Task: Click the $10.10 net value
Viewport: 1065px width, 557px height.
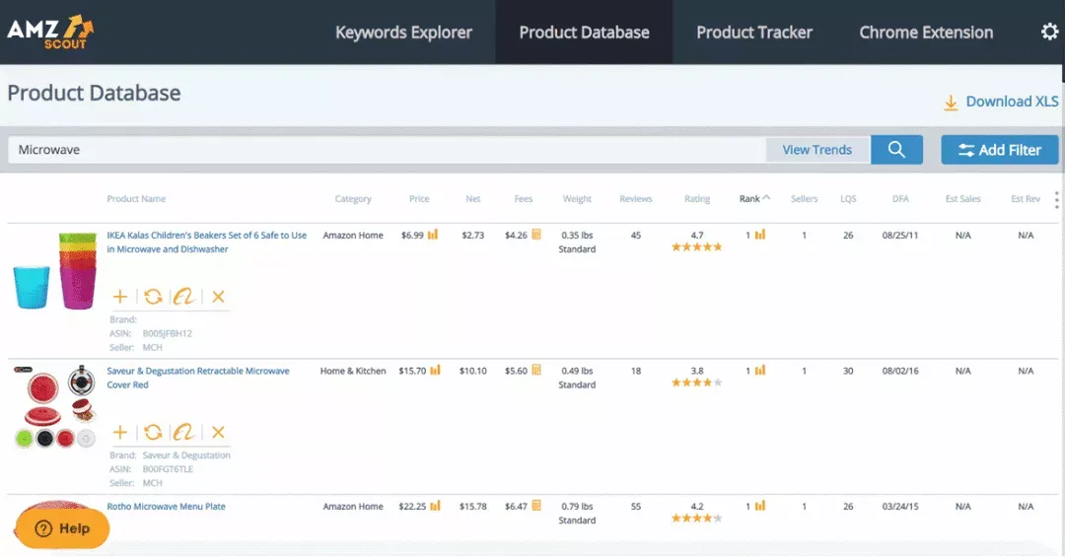Action: pyautogui.click(x=472, y=371)
